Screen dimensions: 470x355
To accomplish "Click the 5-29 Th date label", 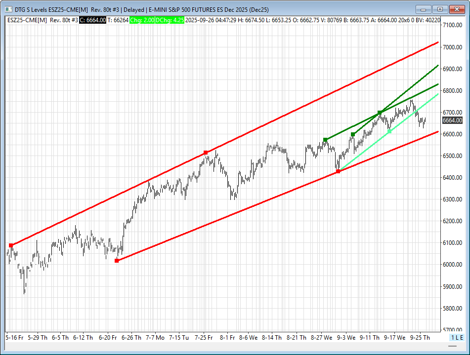I will coord(38,338).
